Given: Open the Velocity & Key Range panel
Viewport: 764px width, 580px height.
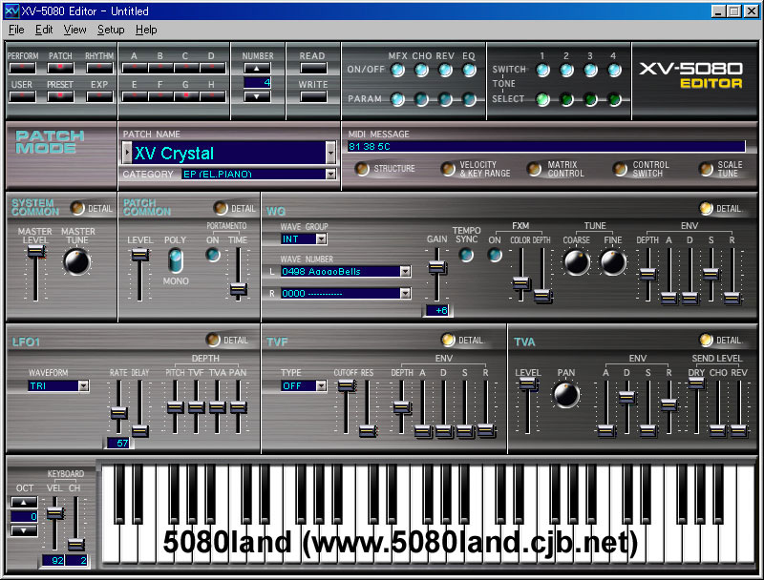Looking at the screenshot, I should click(448, 169).
